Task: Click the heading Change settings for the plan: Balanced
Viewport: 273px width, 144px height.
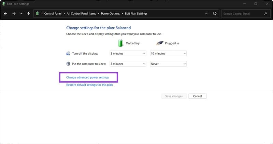Action: pyautogui.click(x=98, y=28)
